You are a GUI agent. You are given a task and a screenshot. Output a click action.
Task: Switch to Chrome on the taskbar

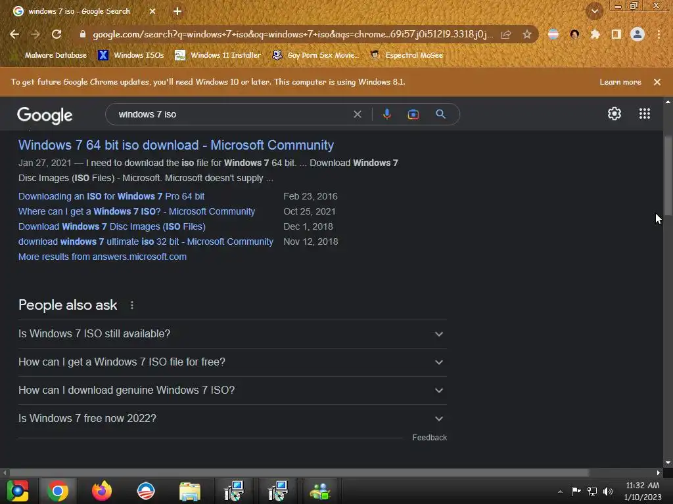[x=58, y=491]
